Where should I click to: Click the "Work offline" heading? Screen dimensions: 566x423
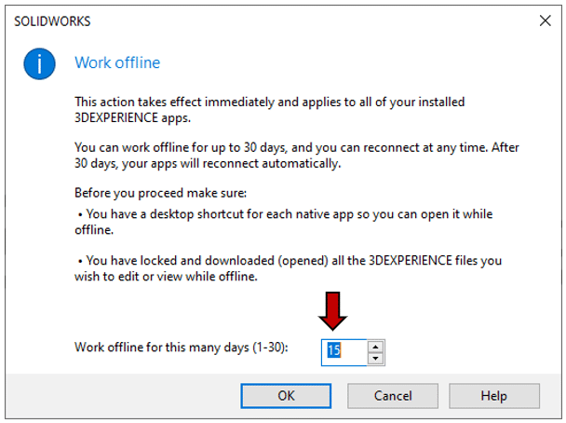tap(117, 63)
